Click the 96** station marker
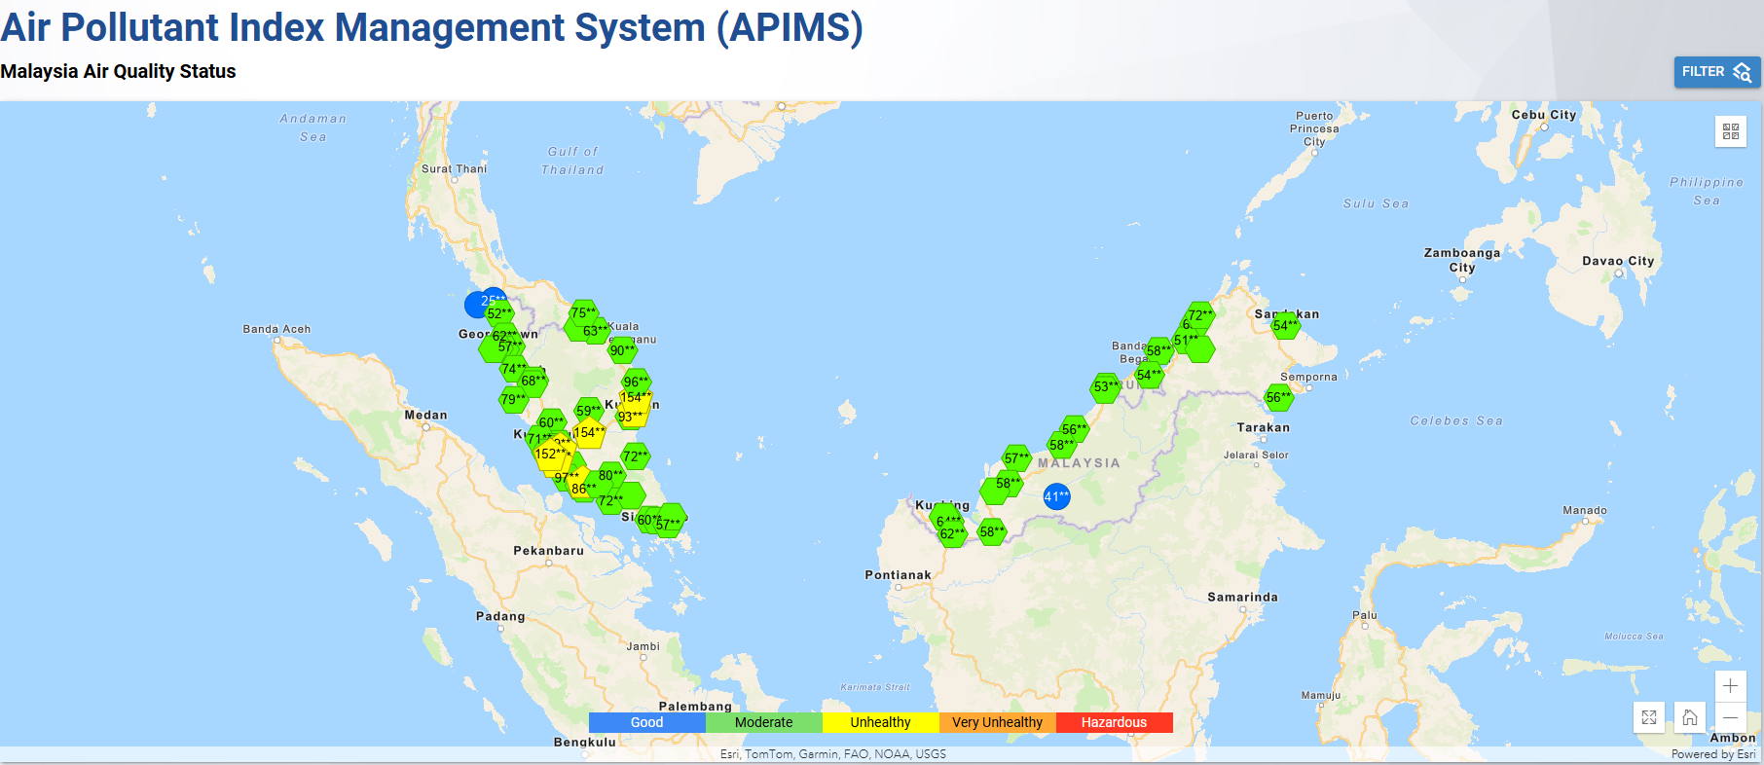This screenshot has height=765, width=1764. (636, 382)
